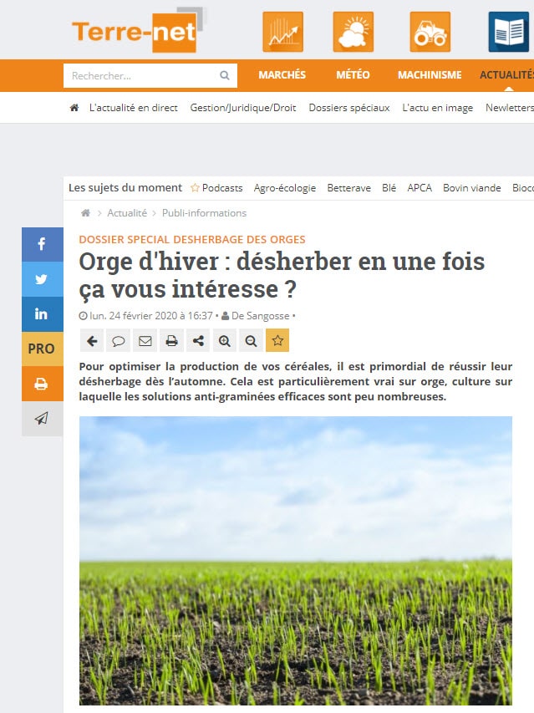Click the barley field article photo
The height and width of the screenshot is (713, 534).
tap(295, 561)
